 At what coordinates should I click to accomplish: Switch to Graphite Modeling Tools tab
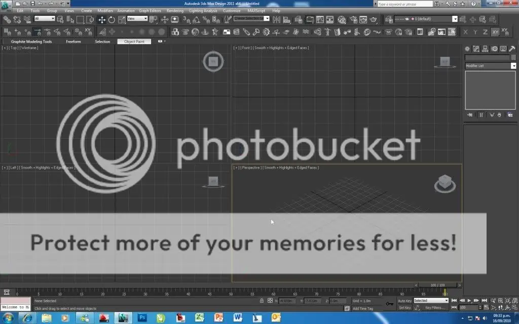pos(31,42)
